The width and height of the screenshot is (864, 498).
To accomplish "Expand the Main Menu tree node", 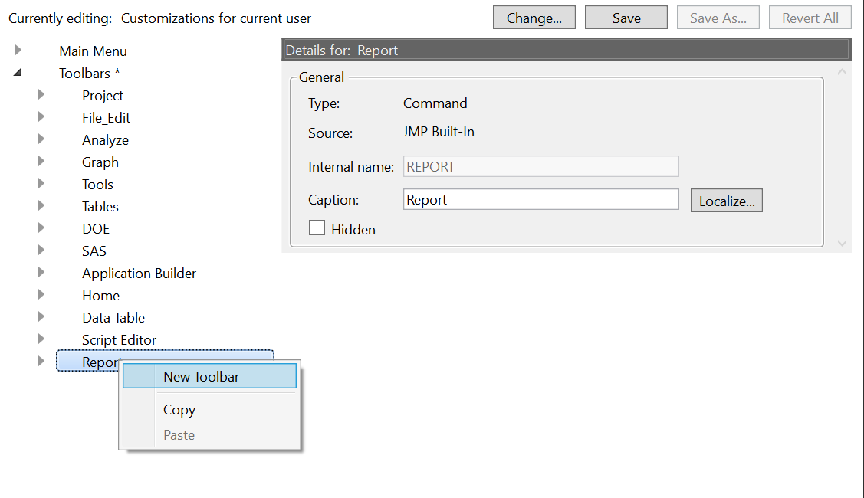I will coord(18,51).
